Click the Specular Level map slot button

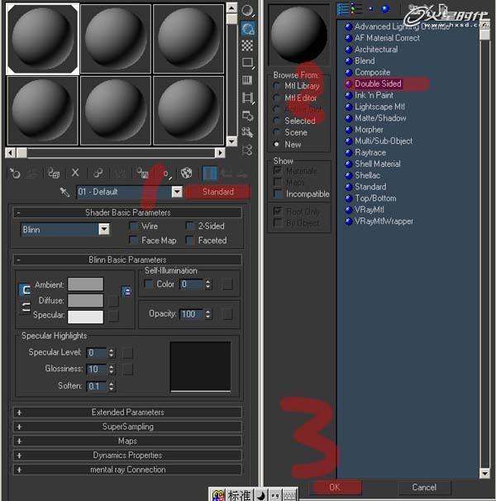127,353
